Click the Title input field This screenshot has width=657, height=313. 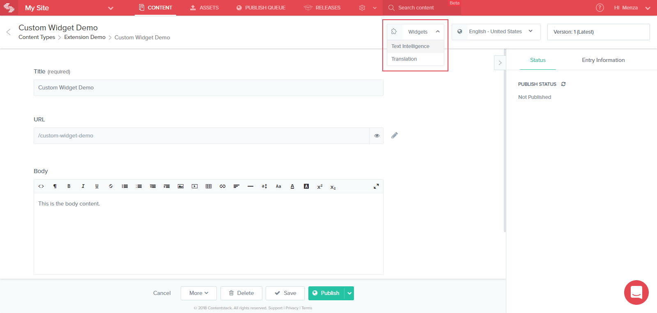click(209, 88)
